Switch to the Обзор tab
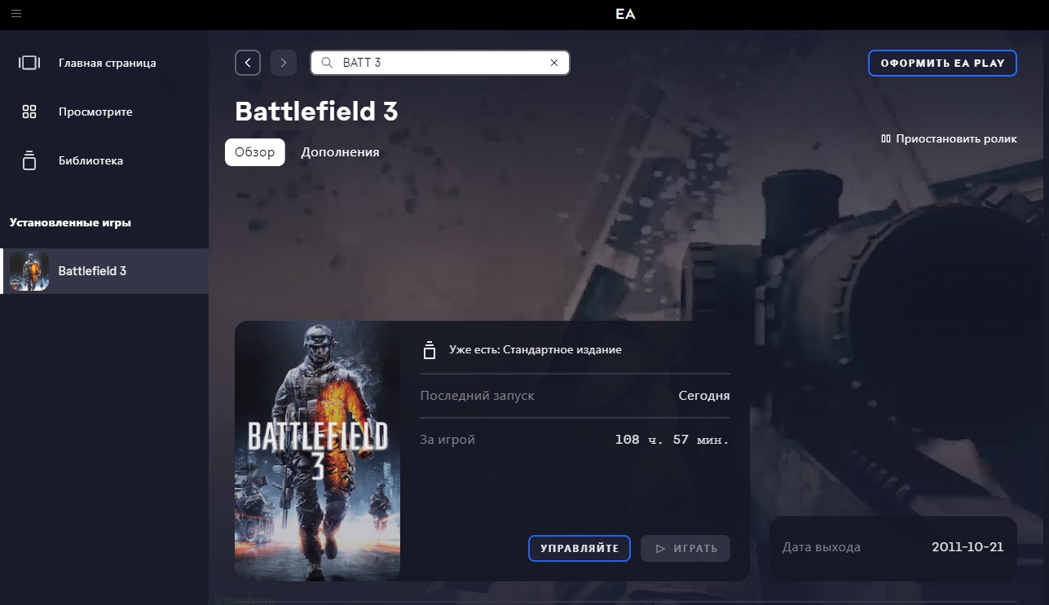The width and height of the screenshot is (1049, 605). [x=255, y=152]
